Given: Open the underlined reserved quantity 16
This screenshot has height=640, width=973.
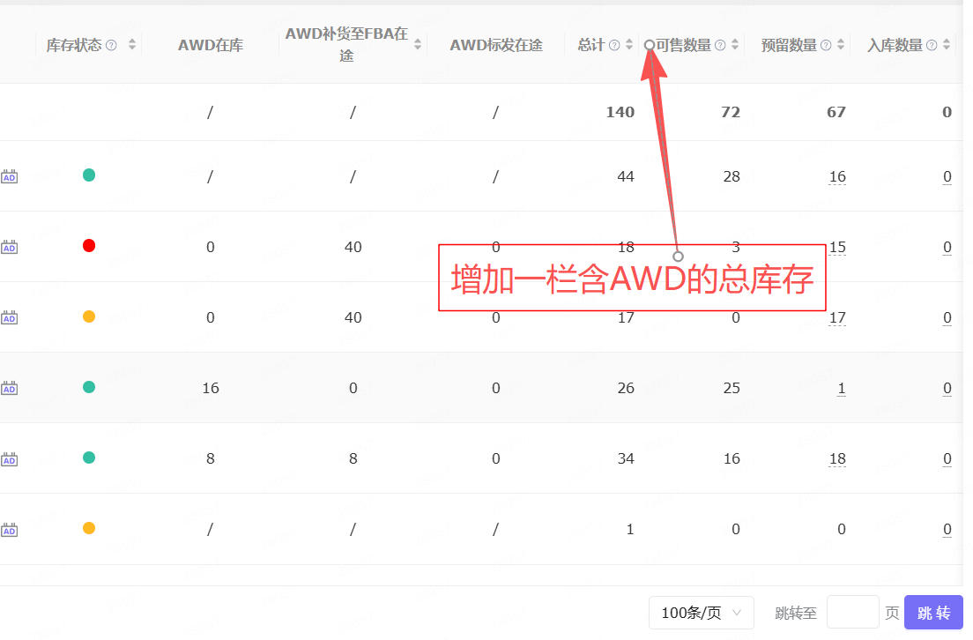Looking at the screenshot, I should (x=837, y=177).
